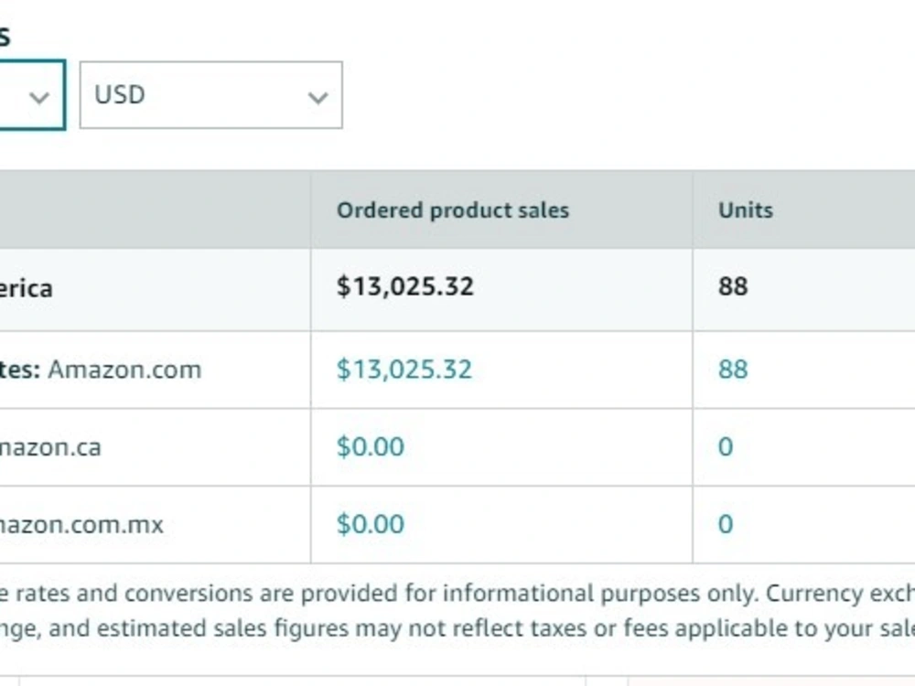915x686 pixels.
Task: Click the bold total units 88
Action: pyautogui.click(x=733, y=286)
